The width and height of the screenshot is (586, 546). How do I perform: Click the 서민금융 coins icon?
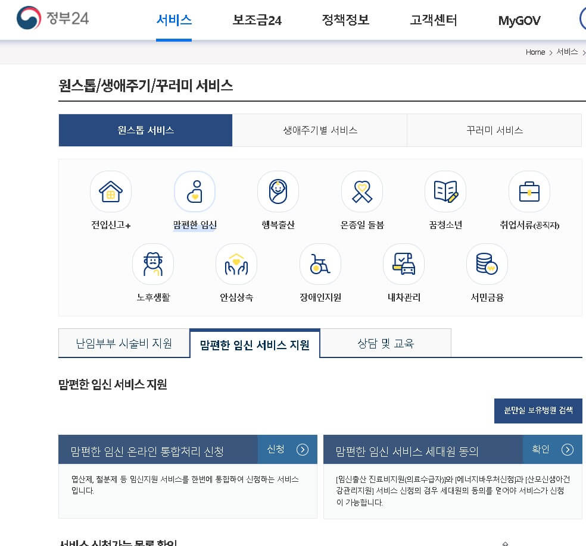(x=487, y=263)
